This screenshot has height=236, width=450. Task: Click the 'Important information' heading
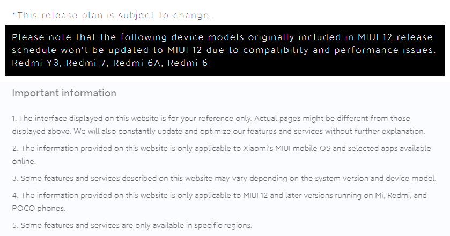pos(64,93)
